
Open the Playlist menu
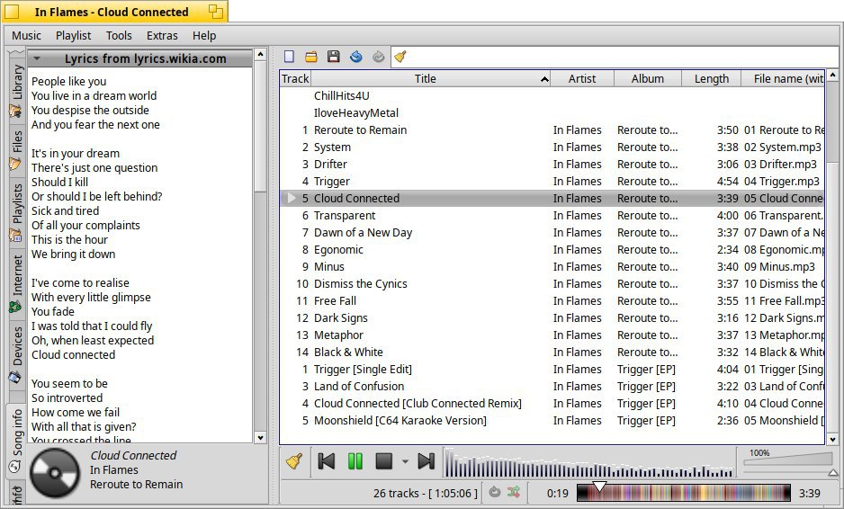(x=73, y=35)
